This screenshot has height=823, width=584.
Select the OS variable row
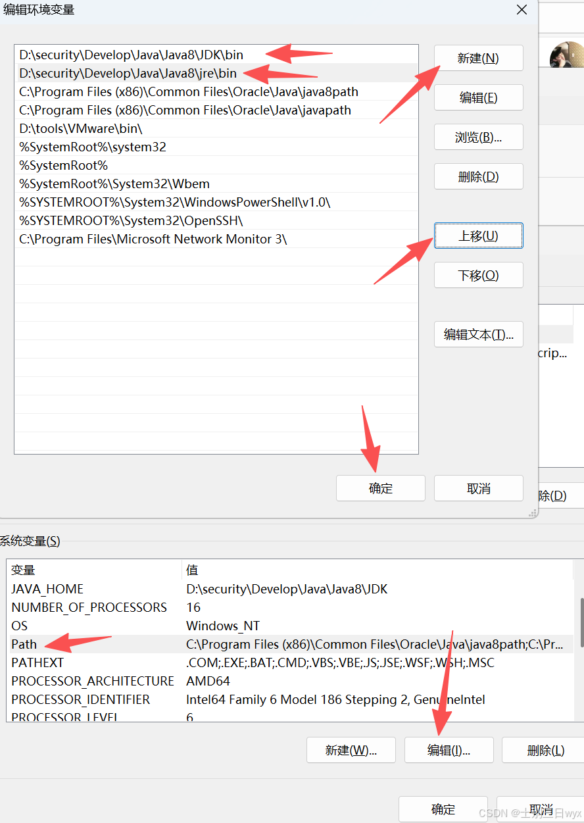pos(290,626)
